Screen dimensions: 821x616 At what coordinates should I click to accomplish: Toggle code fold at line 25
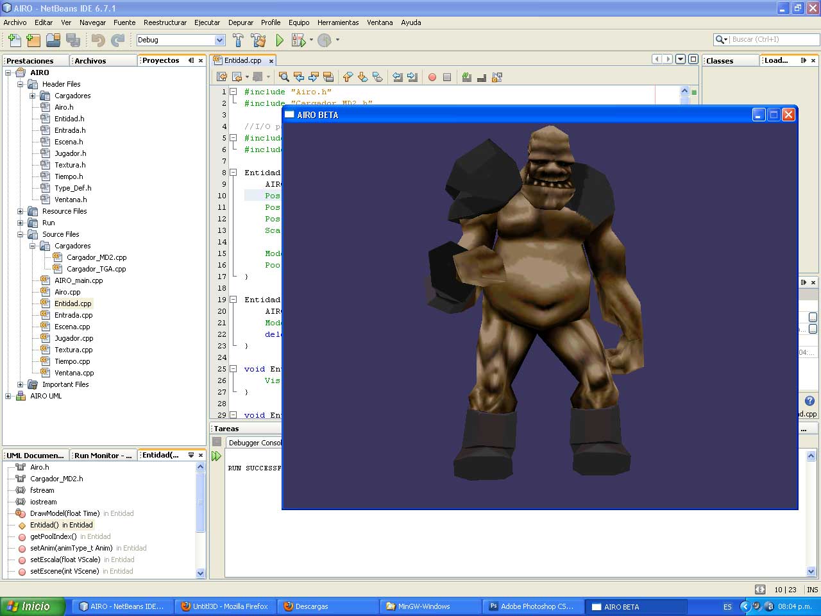click(x=233, y=369)
